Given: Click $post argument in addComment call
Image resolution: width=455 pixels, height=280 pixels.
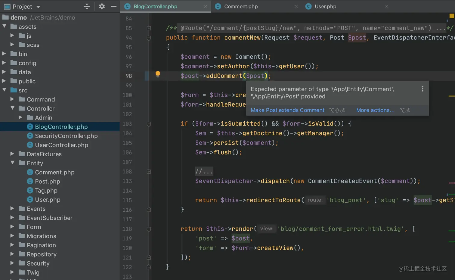Looking at the screenshot, I should [x=255, y=76].
